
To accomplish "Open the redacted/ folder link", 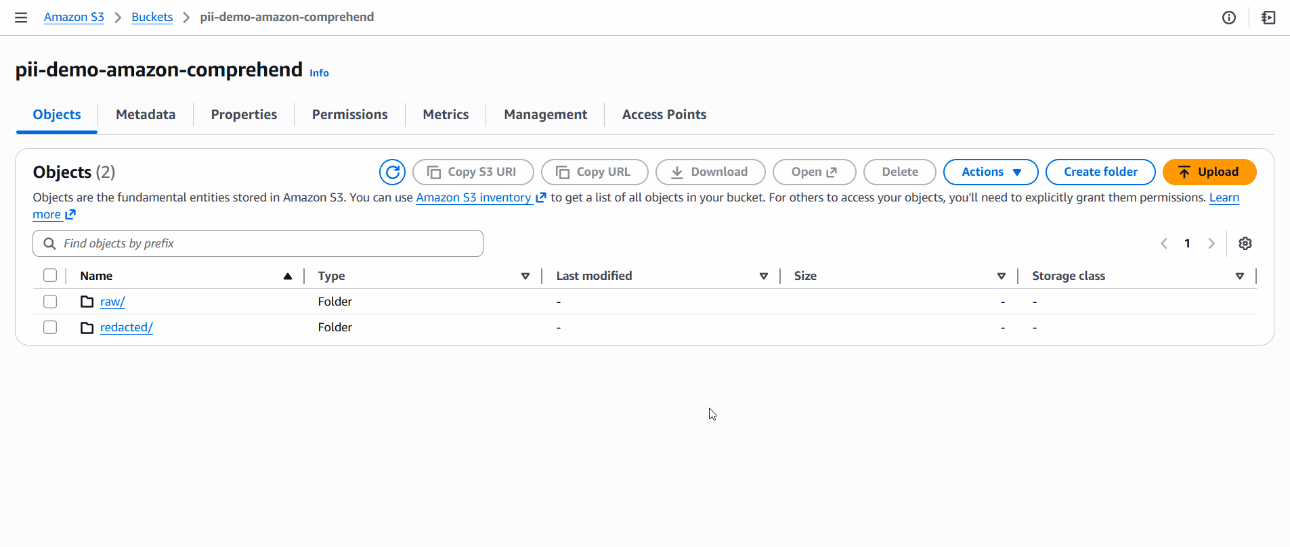I will point(127,327).
